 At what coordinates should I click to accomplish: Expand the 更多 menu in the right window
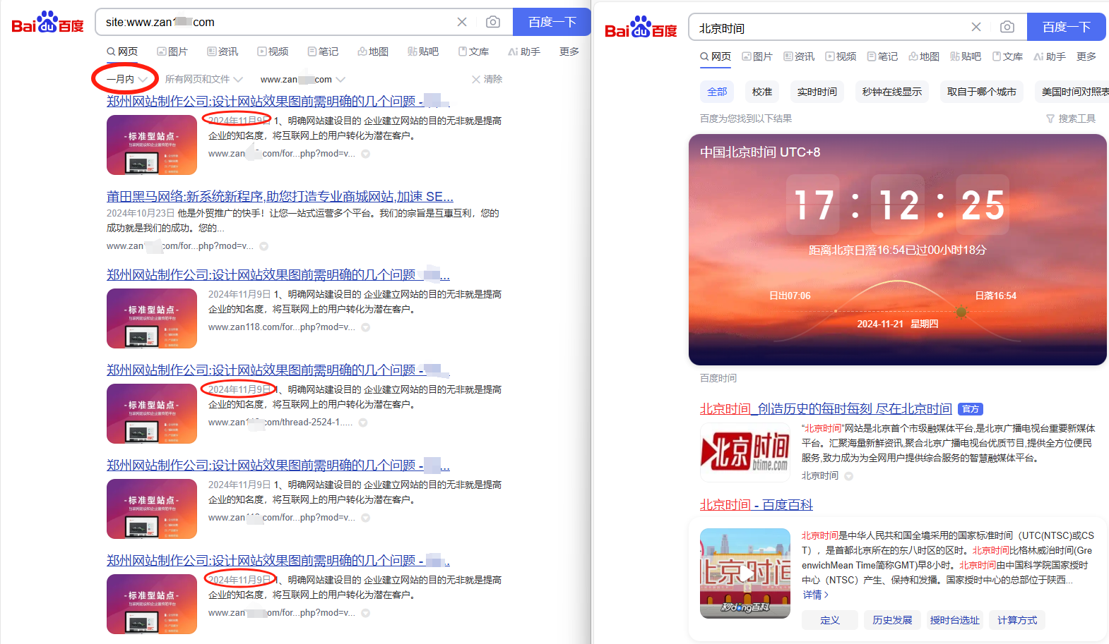1086,56
